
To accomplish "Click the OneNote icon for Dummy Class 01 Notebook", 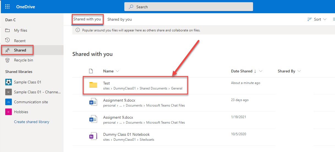I will pyautogui.click(x=93, y=136).
